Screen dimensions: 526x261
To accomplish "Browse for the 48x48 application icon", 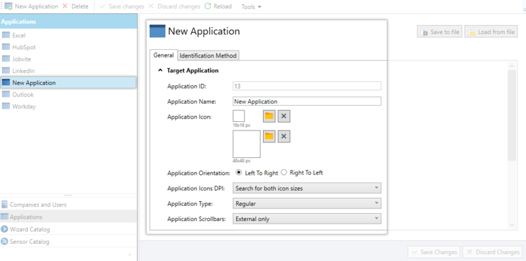I will (x=269, y=136).
